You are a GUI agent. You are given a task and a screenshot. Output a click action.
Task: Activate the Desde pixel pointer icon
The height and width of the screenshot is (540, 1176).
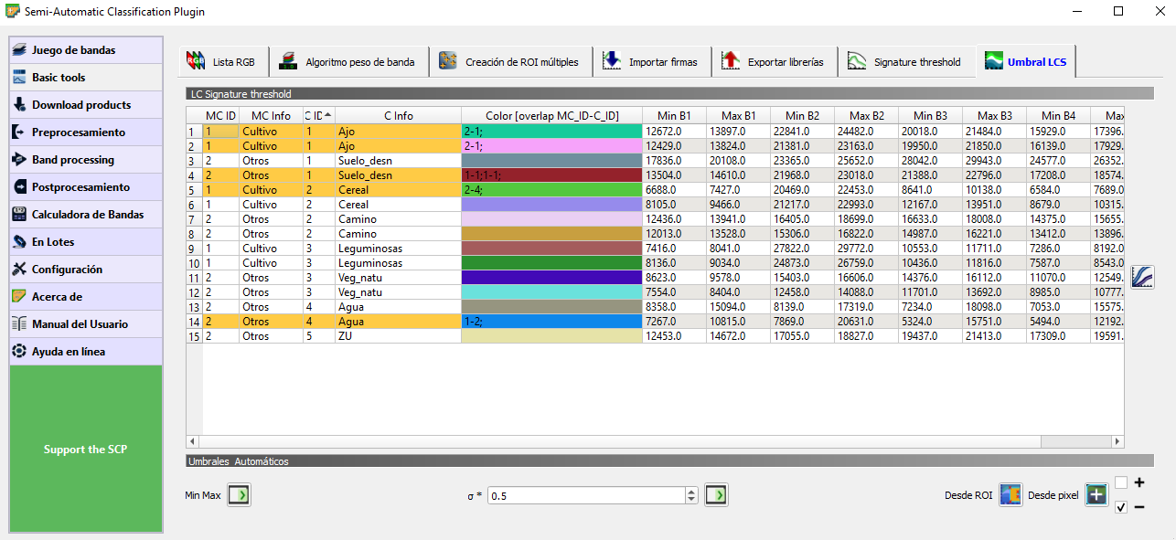1096,495
